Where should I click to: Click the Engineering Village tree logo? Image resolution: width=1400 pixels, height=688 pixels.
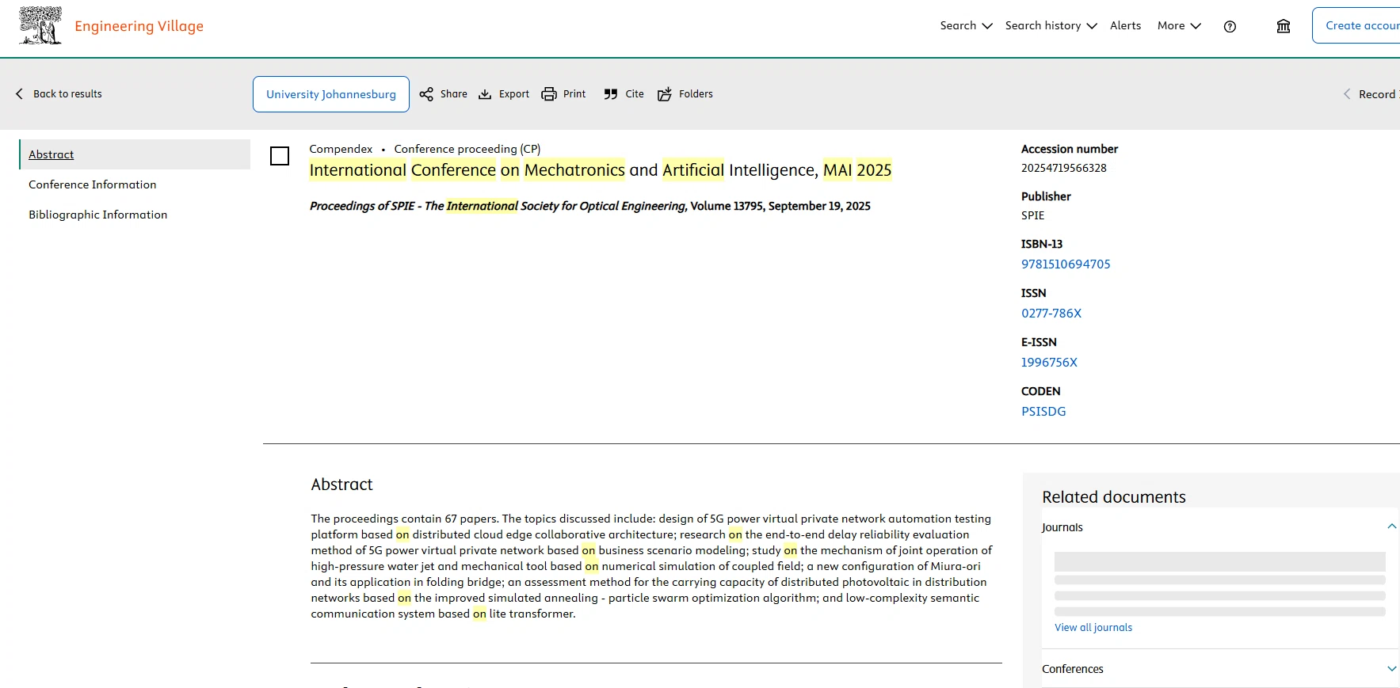tap(40, 25)
